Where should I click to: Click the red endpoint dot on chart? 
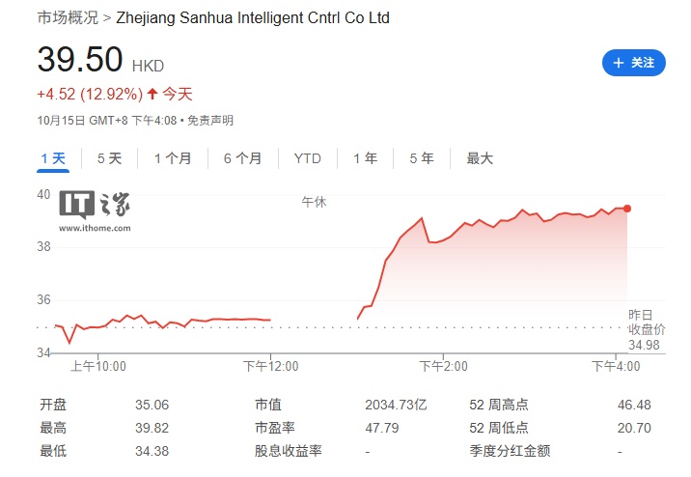(x=627, y=209)
